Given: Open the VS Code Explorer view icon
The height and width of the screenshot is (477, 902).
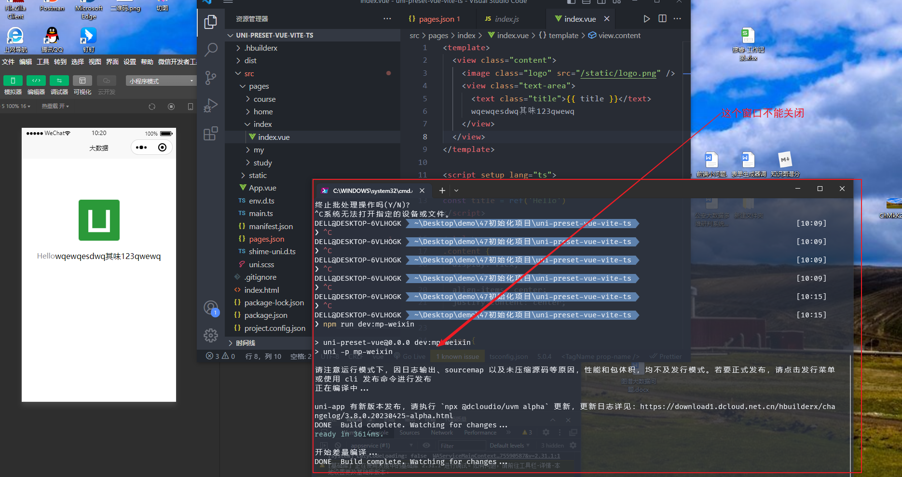Looking at the screenshot, I should point(211,22).
